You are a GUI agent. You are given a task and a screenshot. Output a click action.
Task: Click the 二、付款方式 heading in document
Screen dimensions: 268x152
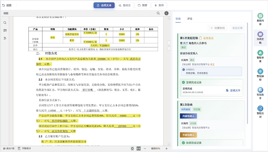point(47,53)
